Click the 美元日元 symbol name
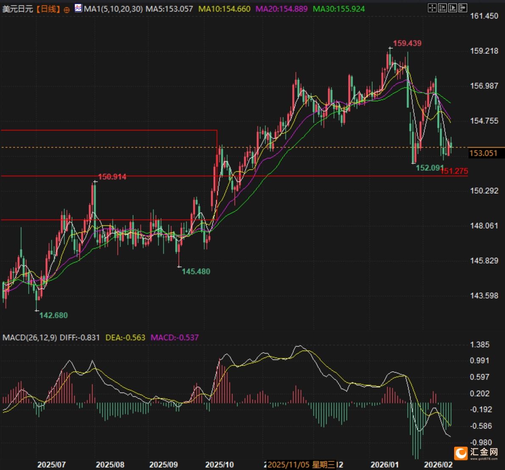The image size is (505, 470). click(17, 9)
